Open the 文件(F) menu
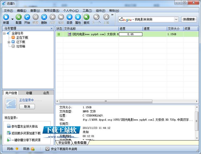 coord(8,11)
